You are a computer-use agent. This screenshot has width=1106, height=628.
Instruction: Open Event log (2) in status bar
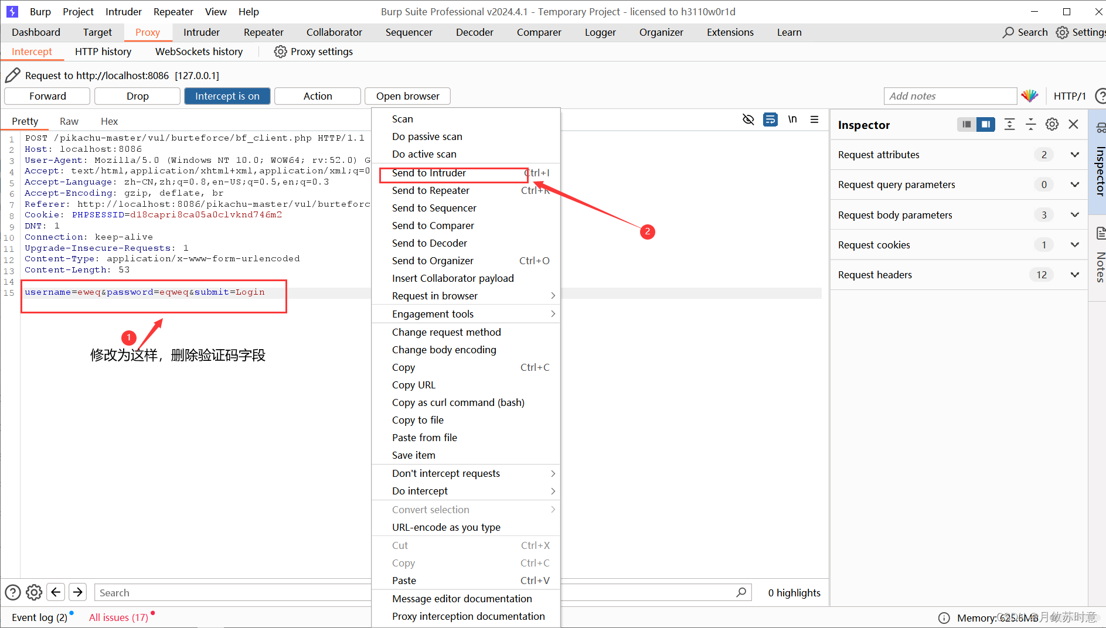40,617
